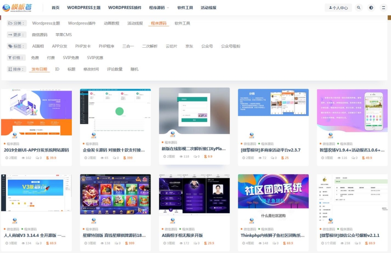Select the active 程序源码 tab in 分类 row

click(x=158, y=23)
